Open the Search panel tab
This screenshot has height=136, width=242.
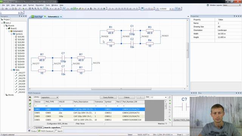59,131
